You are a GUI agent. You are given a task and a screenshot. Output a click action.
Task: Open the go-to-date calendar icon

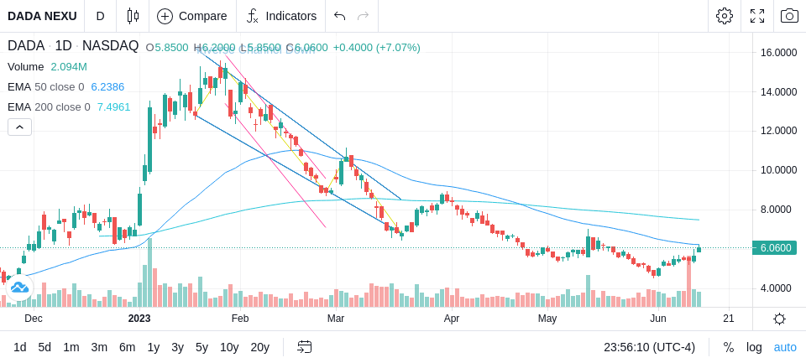click(304, 348)
